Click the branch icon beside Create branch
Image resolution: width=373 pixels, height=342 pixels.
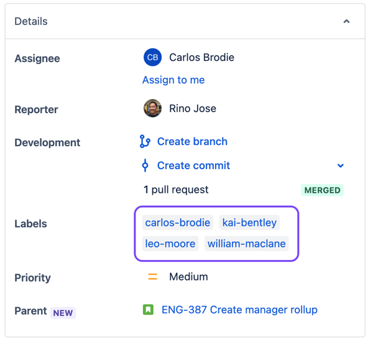pos(145,142)
